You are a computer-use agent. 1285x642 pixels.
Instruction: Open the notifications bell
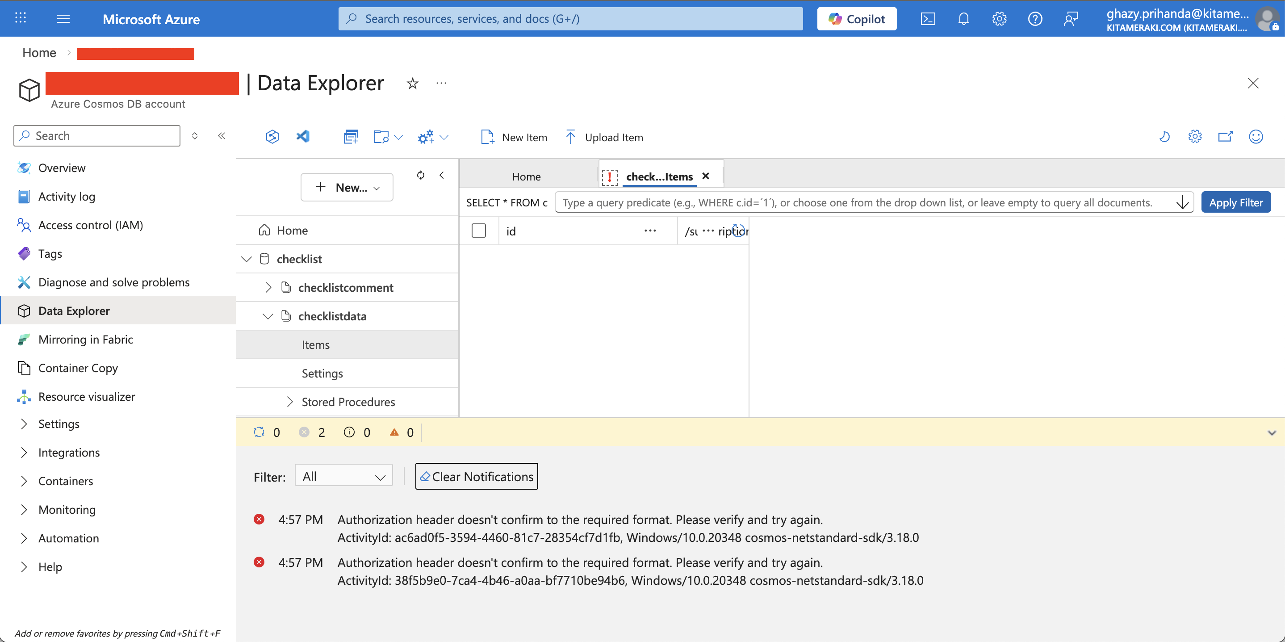pos(963,19)
